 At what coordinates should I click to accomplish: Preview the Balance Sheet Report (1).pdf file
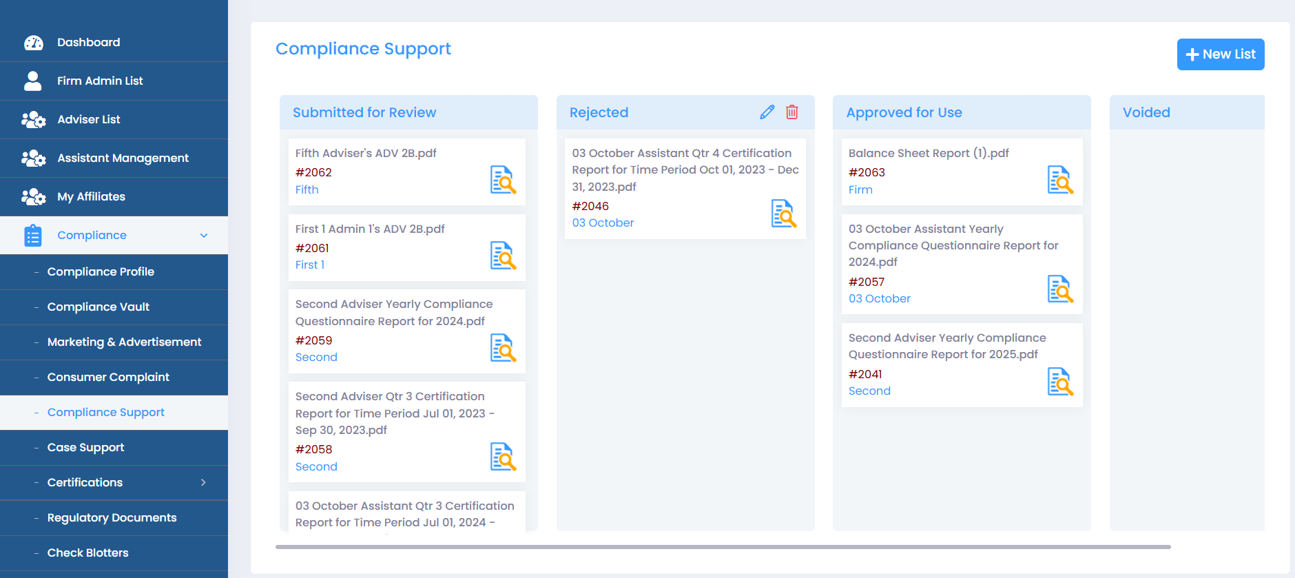[x=1060, y=180]
